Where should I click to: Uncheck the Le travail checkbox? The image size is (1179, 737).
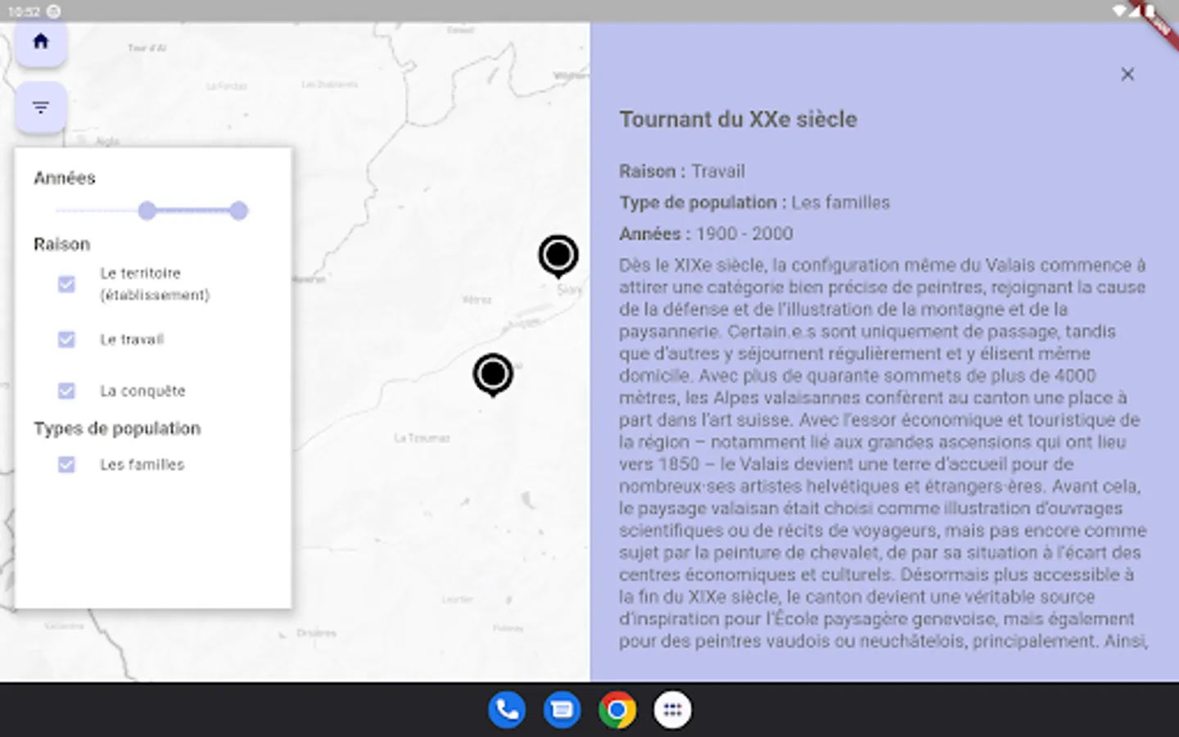[x=66, y=339]
